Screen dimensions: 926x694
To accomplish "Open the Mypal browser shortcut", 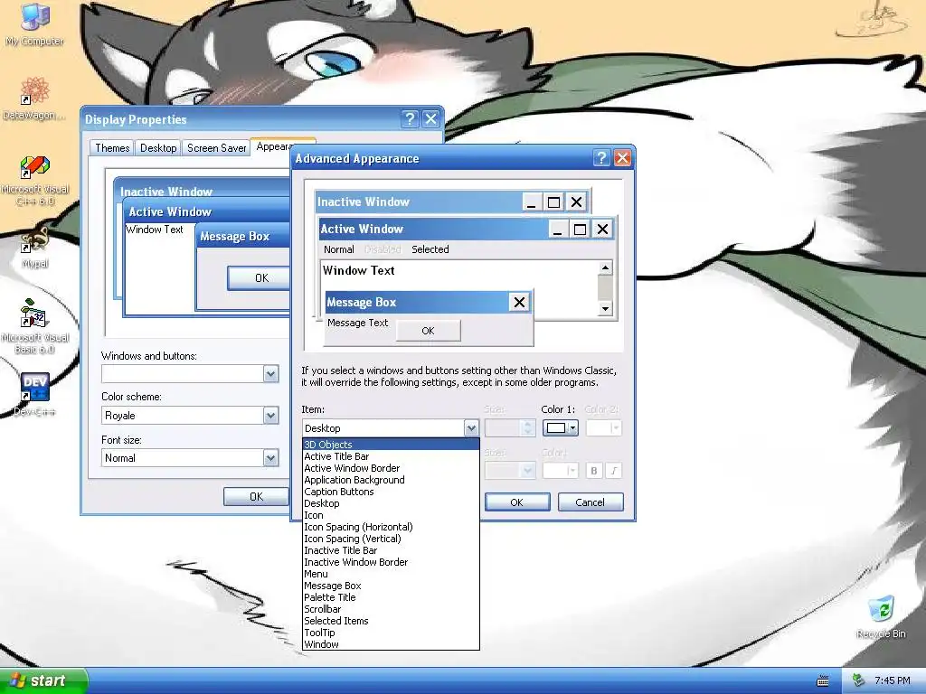I will coord(35,247).
